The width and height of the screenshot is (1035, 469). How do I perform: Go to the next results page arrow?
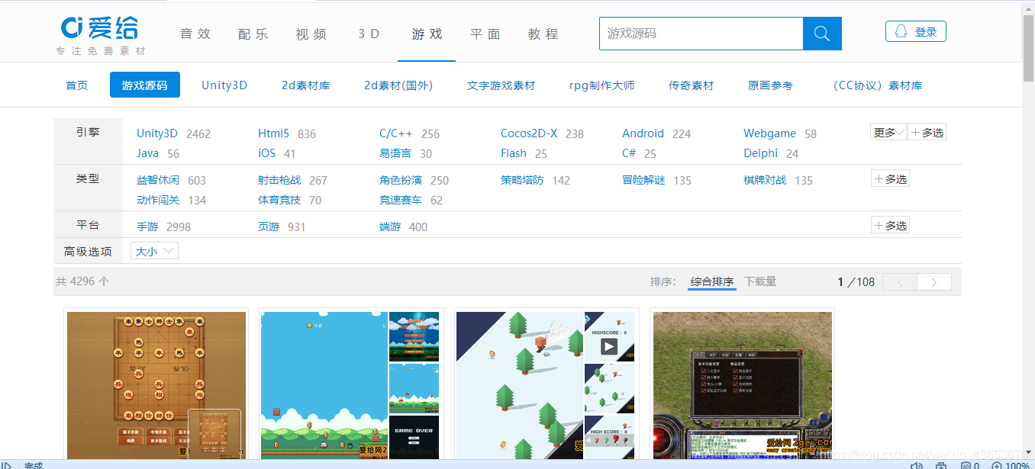point(933,282)
